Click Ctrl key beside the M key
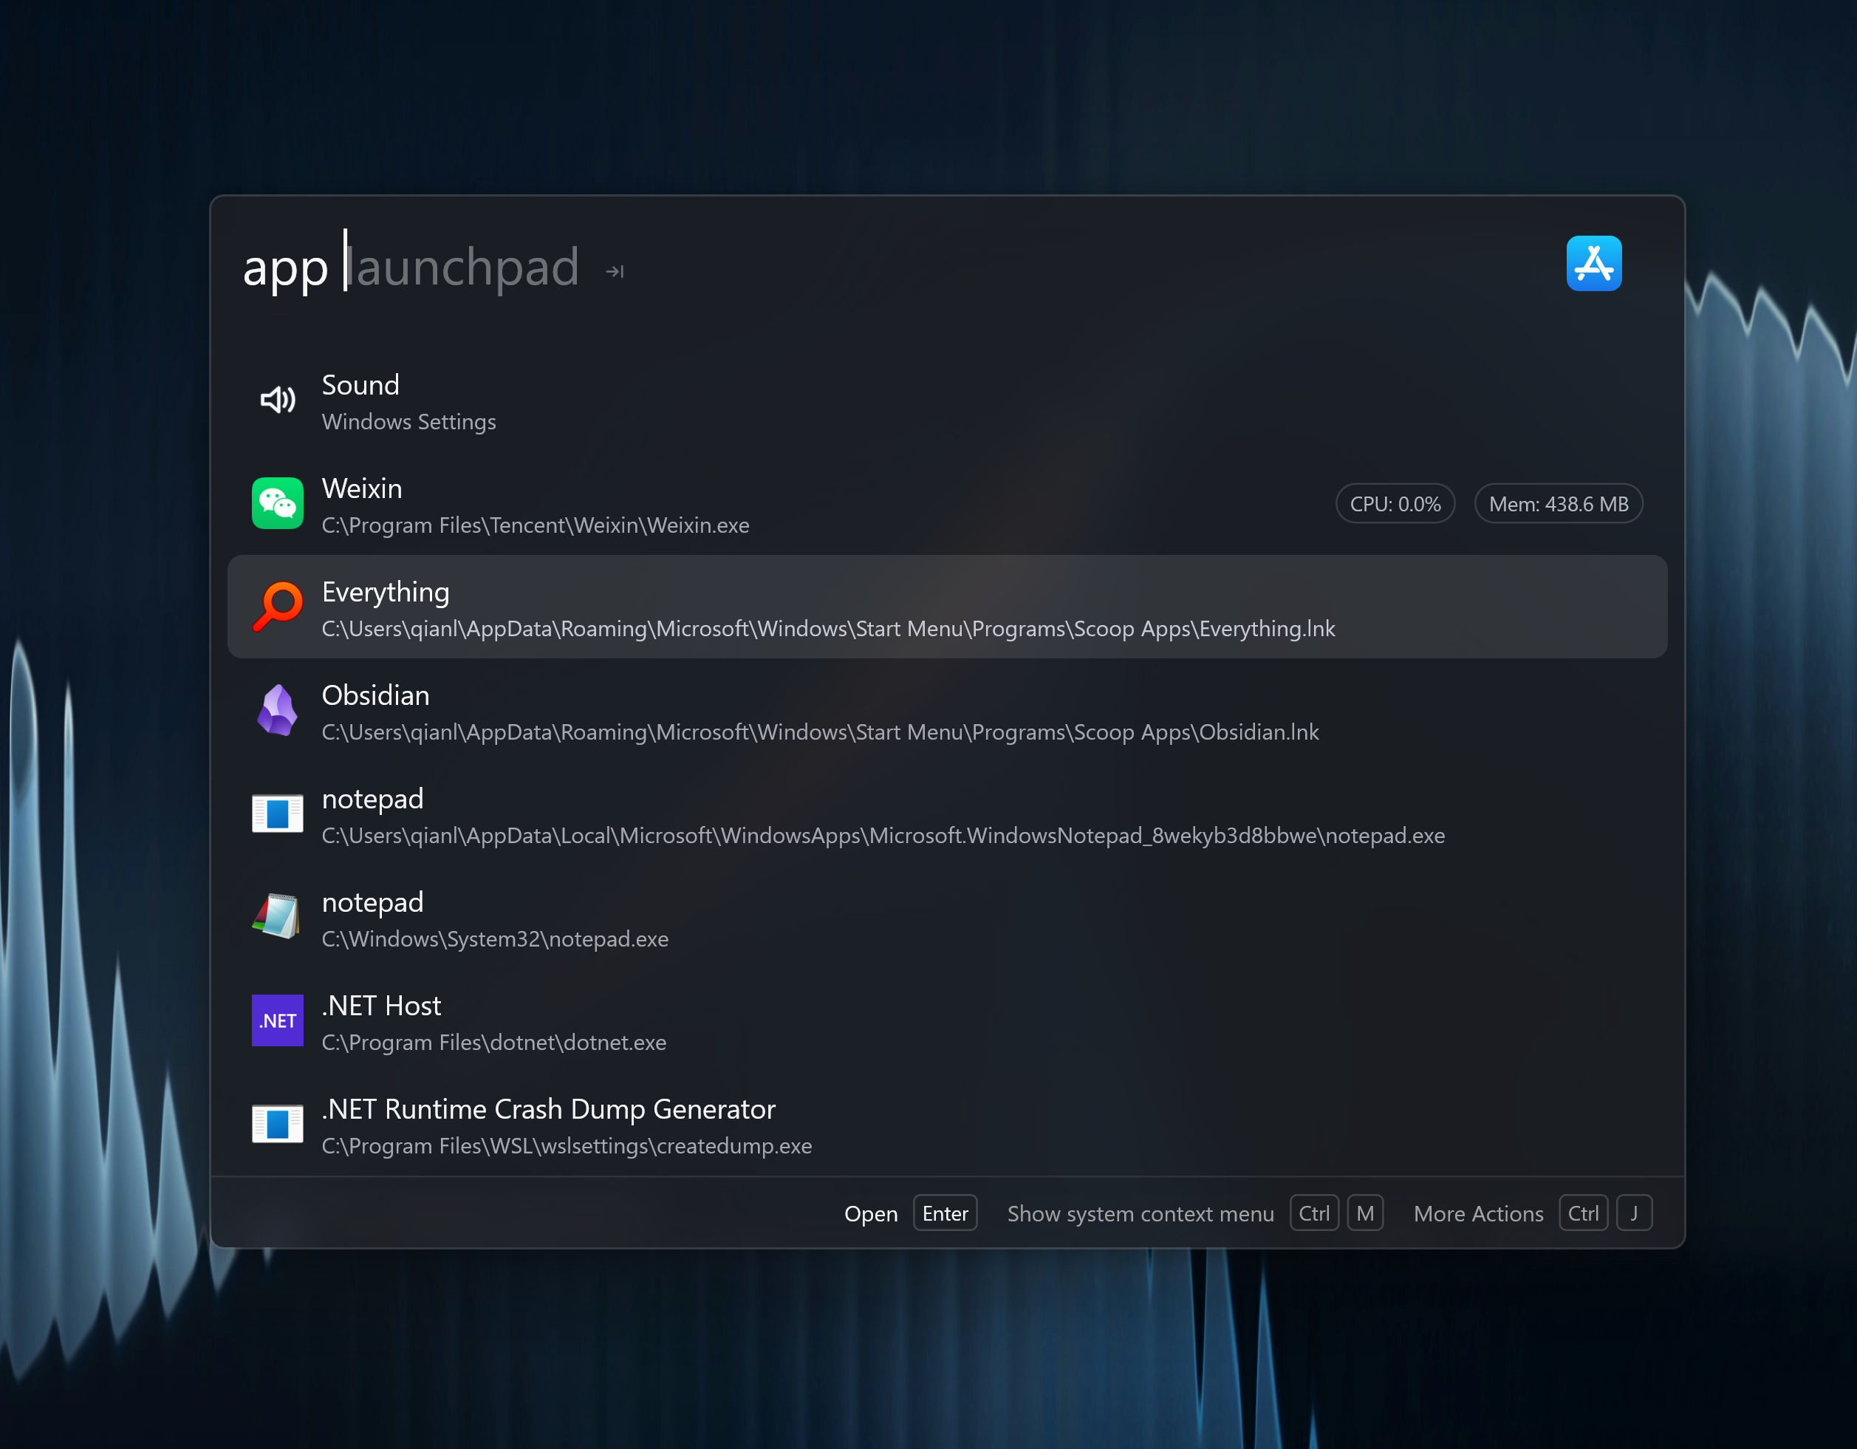The image size is (1857, 1449). [x=1313, y=1213]
